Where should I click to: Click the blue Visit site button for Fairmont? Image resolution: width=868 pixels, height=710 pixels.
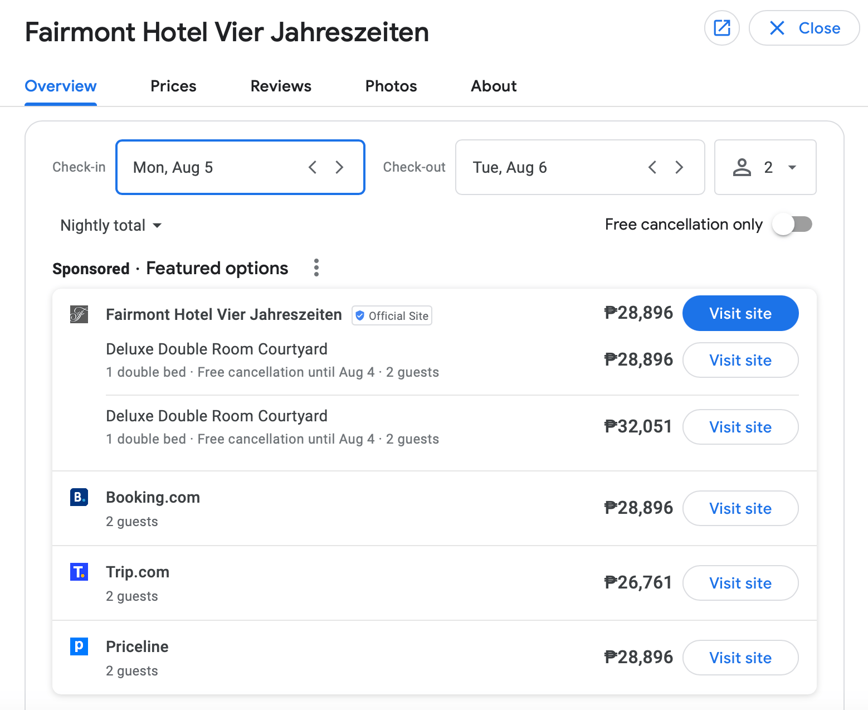(740, 313)
